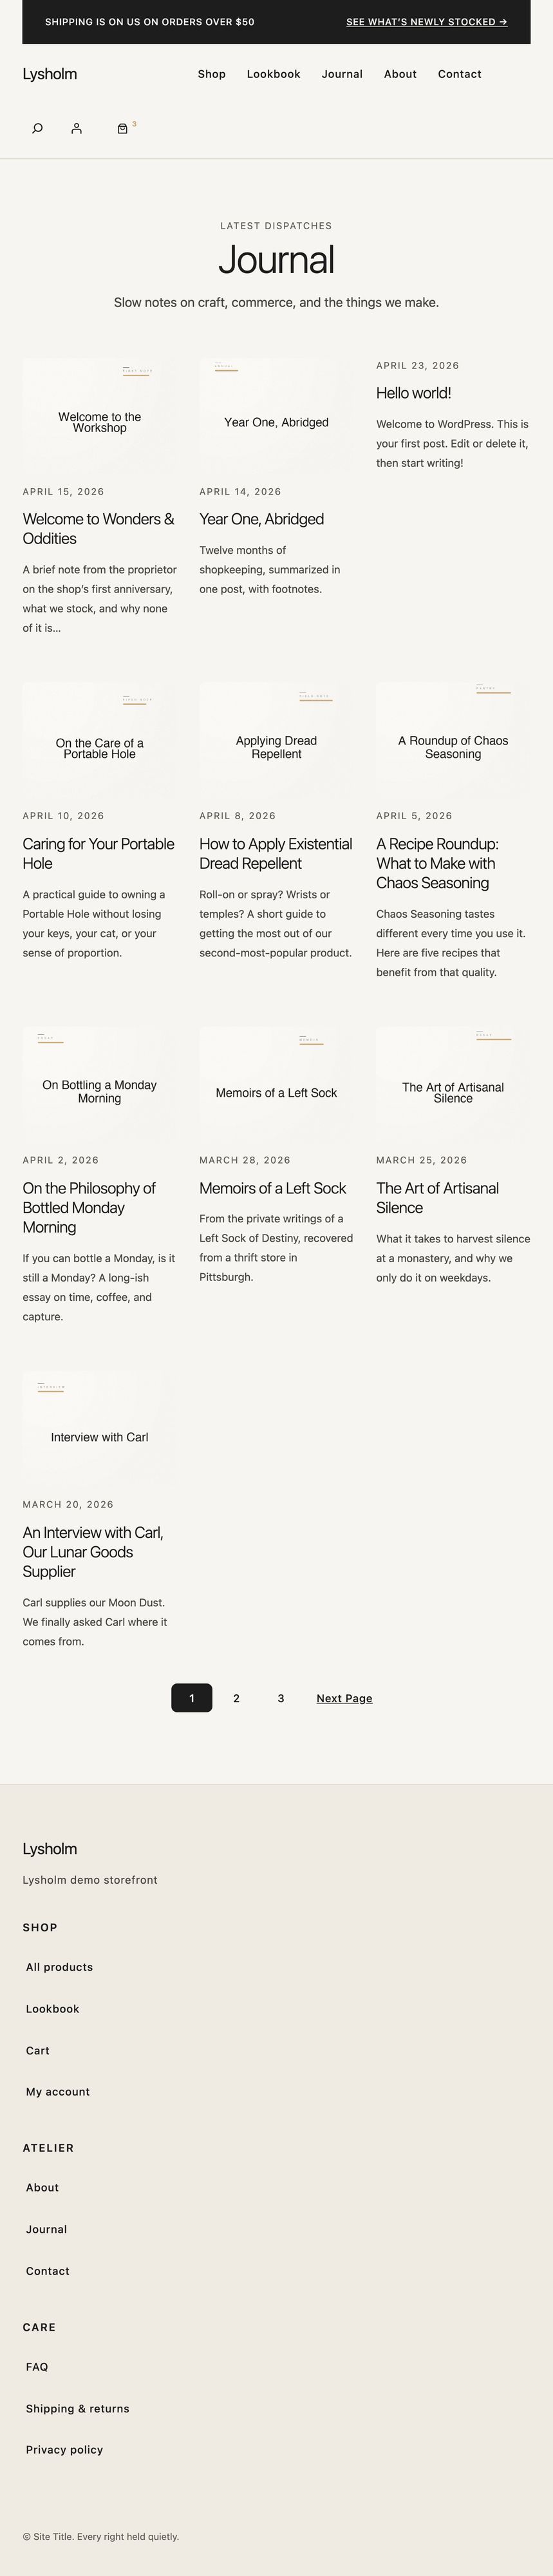Go to pagination page 3
Screen dimensions: 553x2576
pyautogui.click(x=281, y=1698)
